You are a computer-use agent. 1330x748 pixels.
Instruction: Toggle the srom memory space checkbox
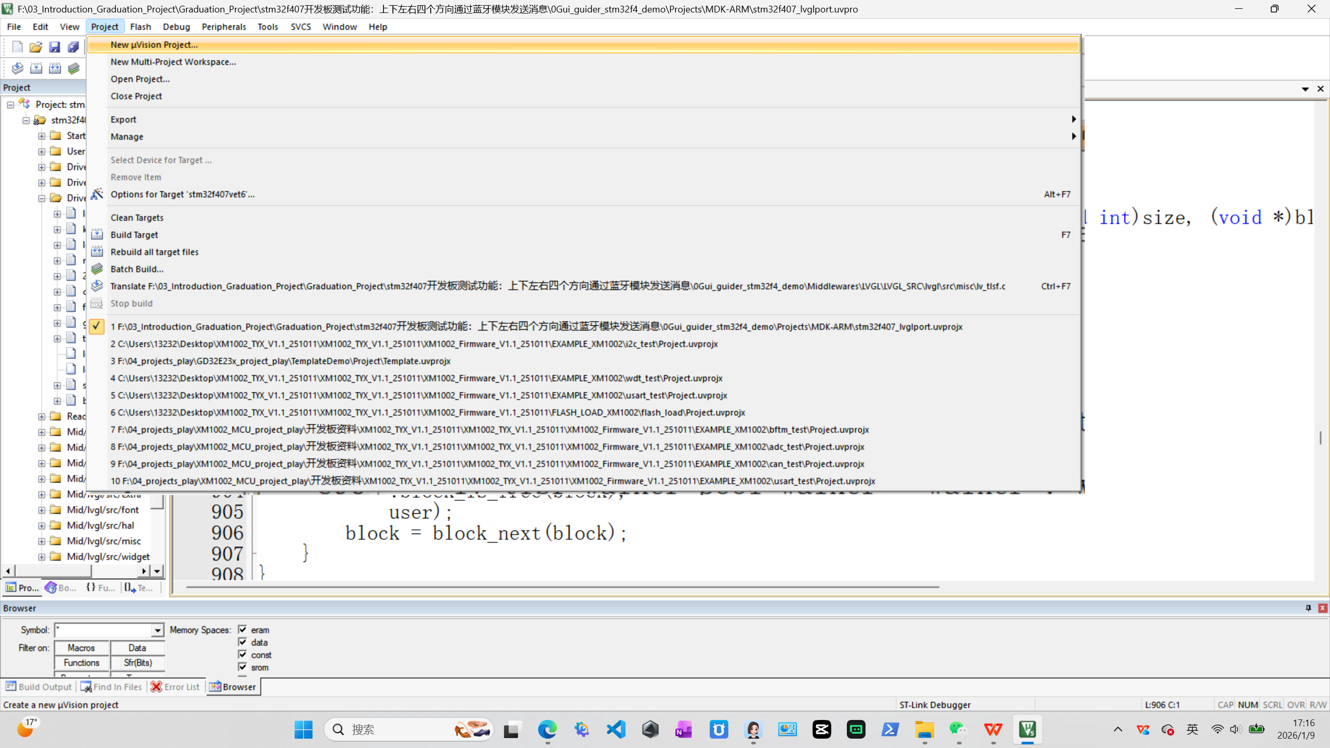(x=243, y=667)
